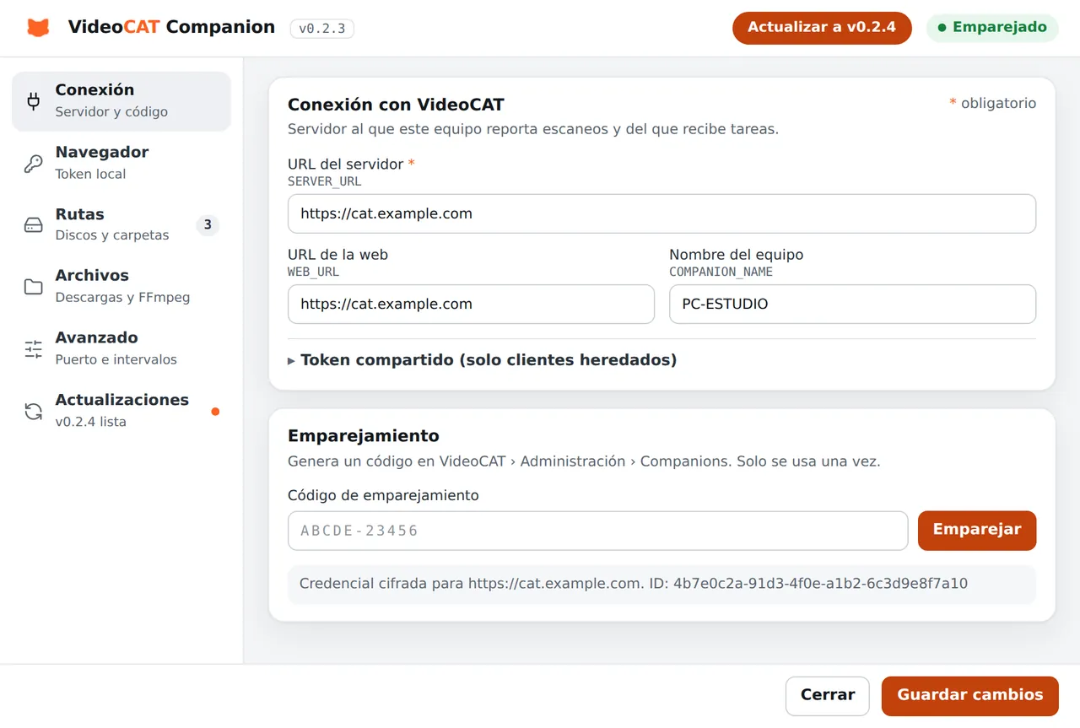Click the Conexión con VideoCAT heading
Viewport: 1080px width, 728px height.
tap(396, 105)
